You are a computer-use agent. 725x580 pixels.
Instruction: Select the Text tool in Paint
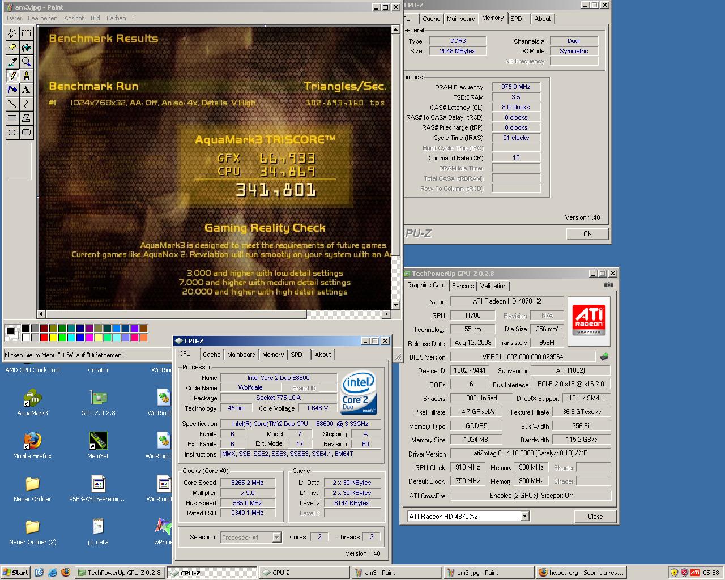point(26,90)
